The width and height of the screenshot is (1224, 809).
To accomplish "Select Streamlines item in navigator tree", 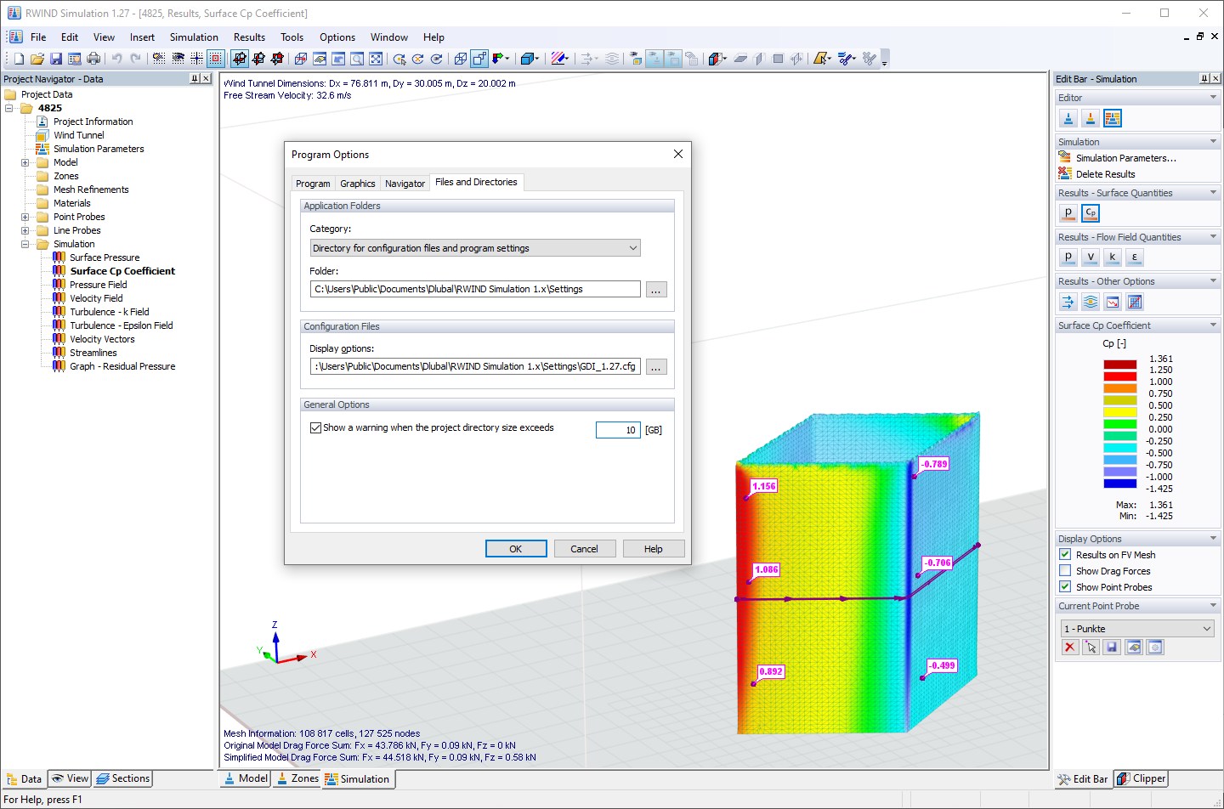I will click(93, 353).
